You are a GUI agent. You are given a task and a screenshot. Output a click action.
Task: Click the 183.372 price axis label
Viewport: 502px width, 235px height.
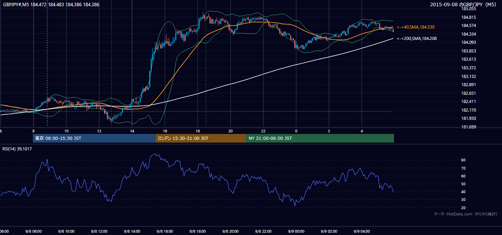469,68
